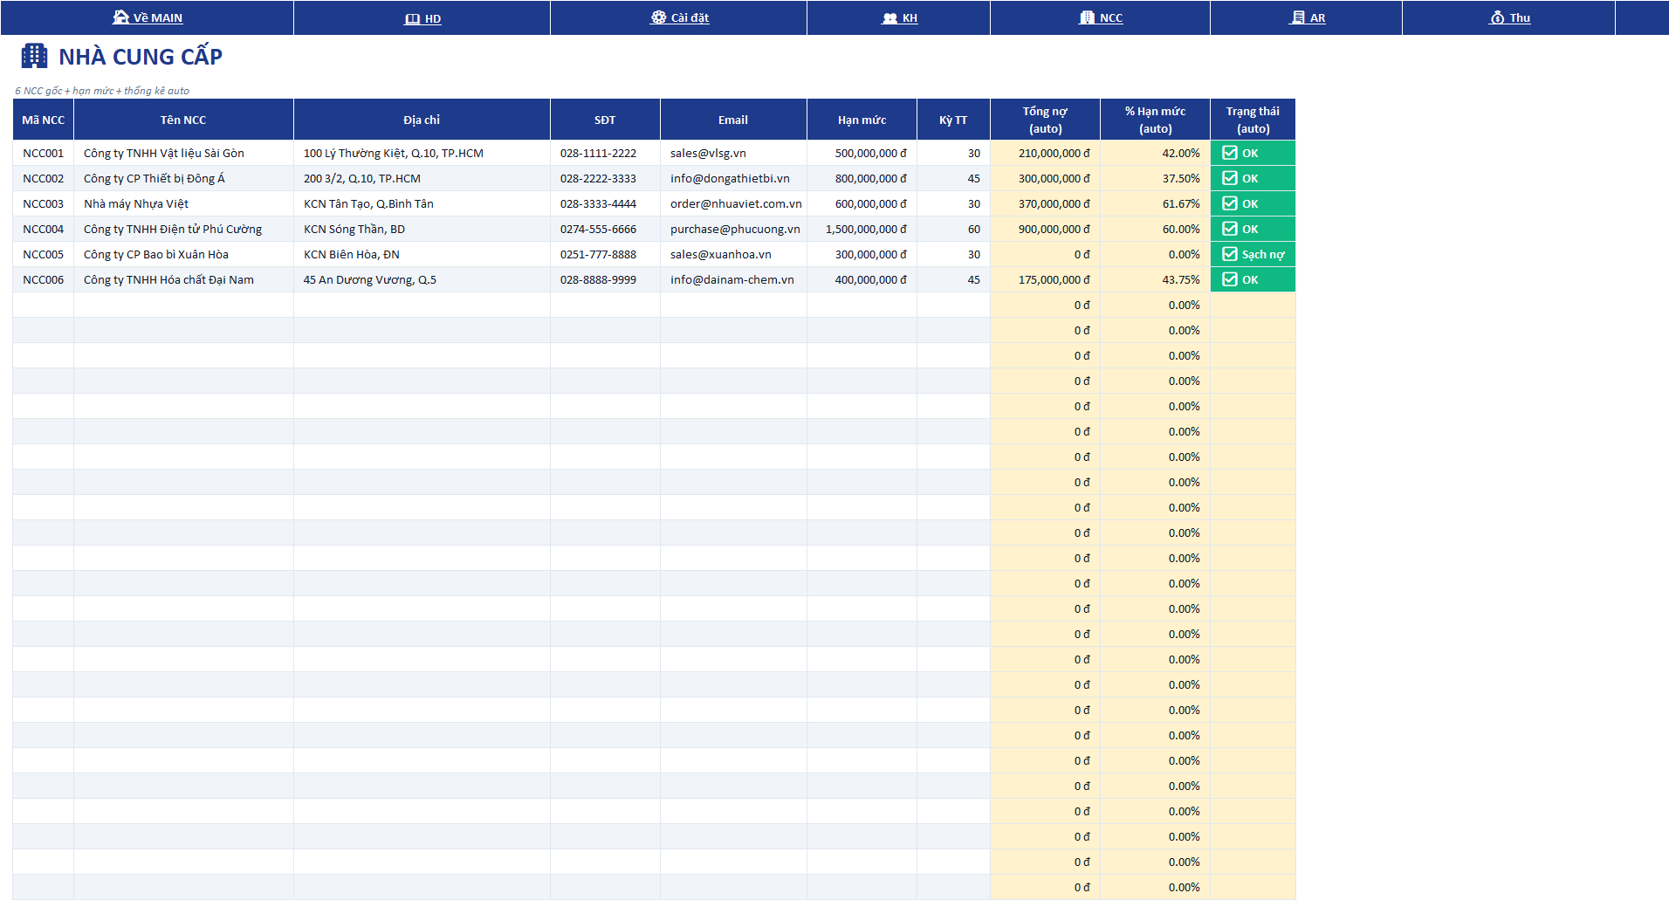Click the gear icon beside Cài đặt
Image resolution: width=1669 pixels, height=900 pixels.
coord(659,17)
